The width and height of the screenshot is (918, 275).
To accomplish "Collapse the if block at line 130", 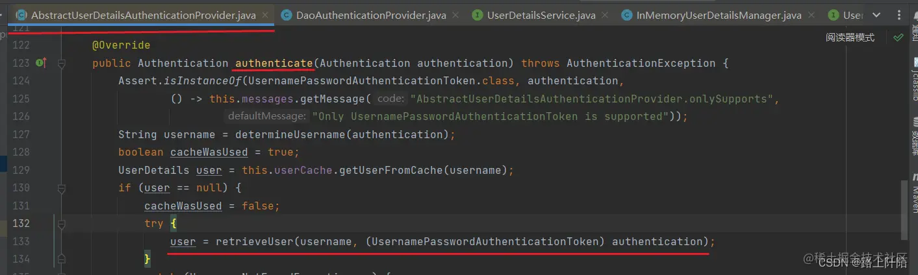I will click(62, 189).
